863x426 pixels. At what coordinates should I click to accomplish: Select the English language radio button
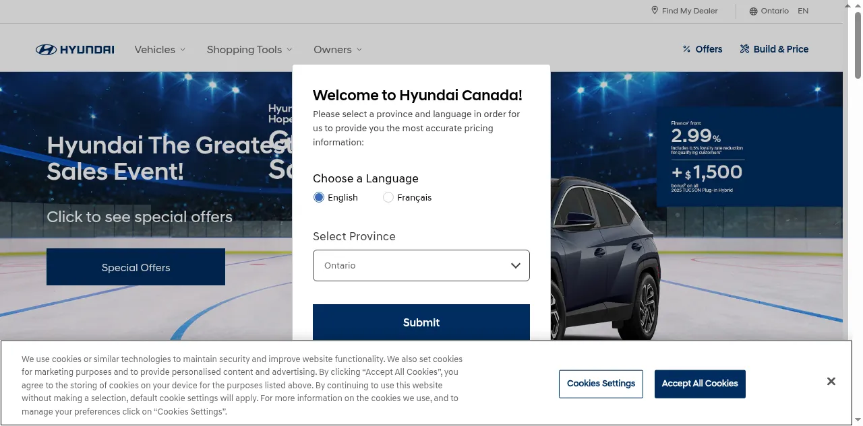pos(319,197)
